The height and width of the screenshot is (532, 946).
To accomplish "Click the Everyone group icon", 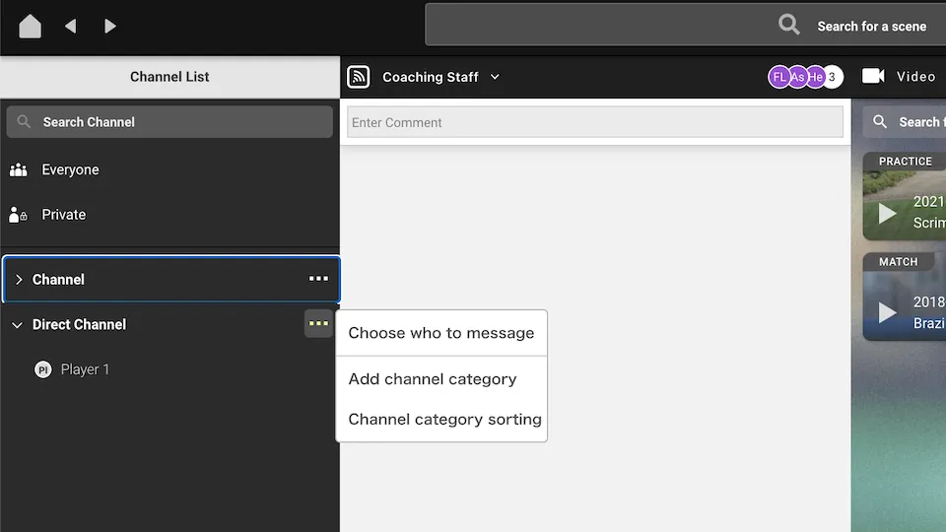I will click(x=18, y=169).
